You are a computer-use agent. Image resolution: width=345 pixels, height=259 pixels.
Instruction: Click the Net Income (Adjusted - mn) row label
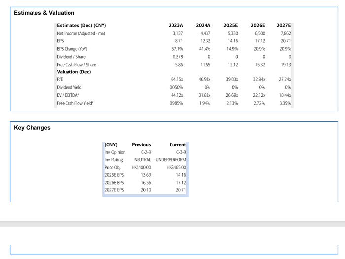[x=81, y=33]
